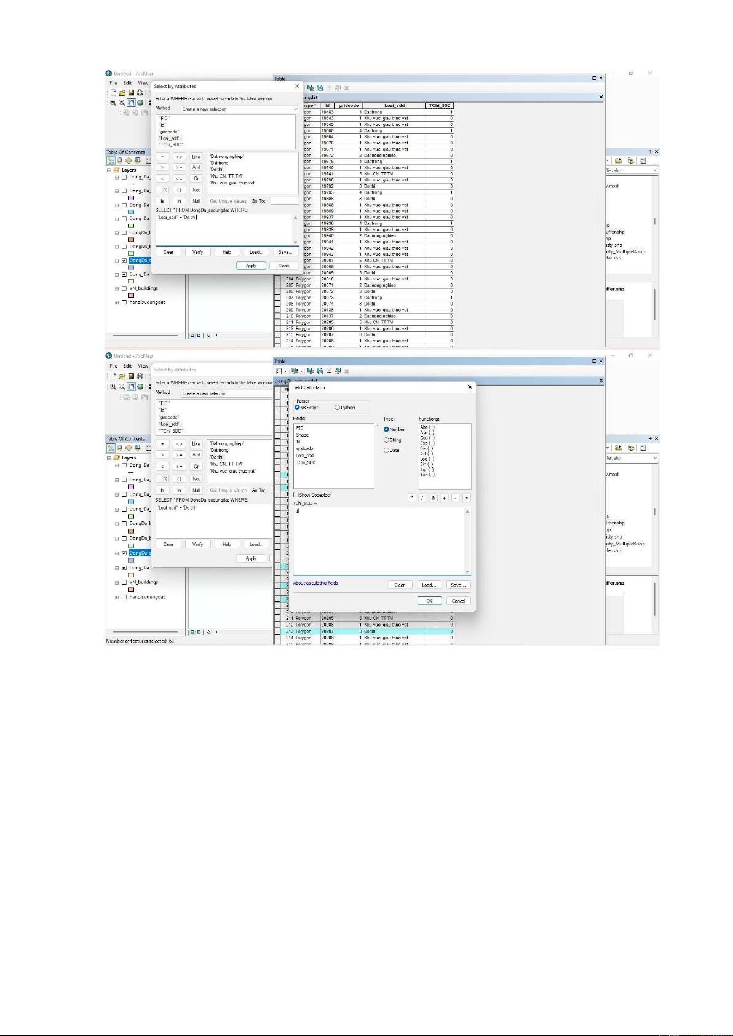The image size is (733, 1036).
Task: Click the Close button in Select by Attributes
Action: (283, 266)
